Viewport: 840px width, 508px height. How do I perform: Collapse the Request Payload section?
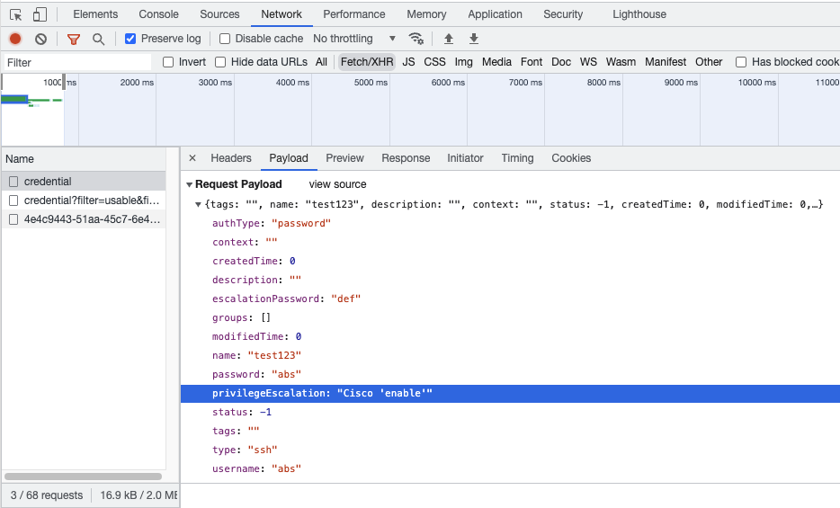pyautogui.click(x=189, y=184)
